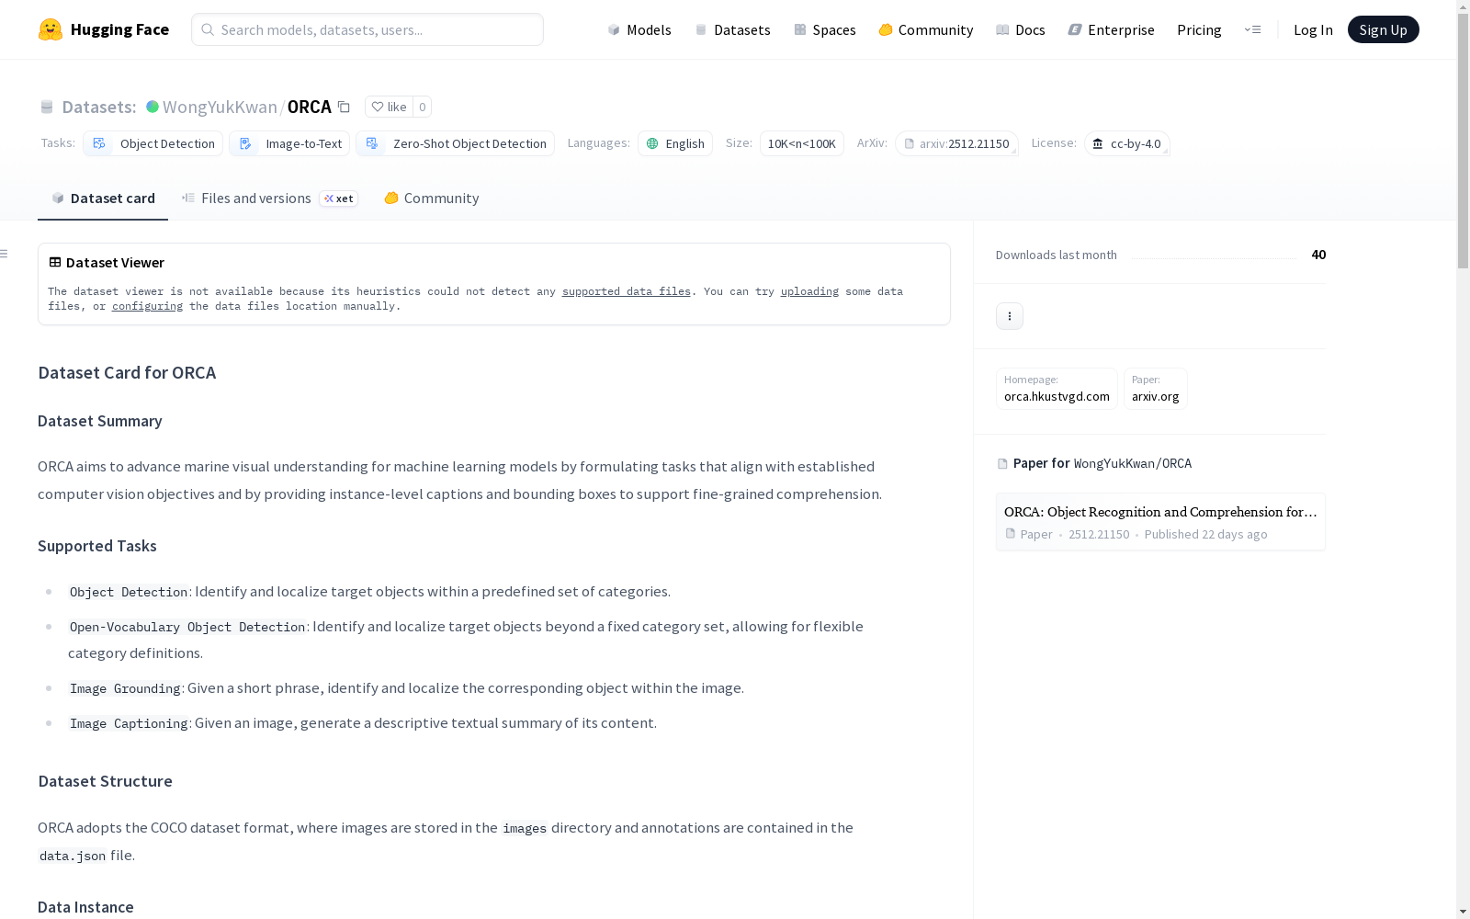Image resolution: width=1470 pixels, height=919 pixels.
Task: Like the ORCA dataset
Action: 389,107
